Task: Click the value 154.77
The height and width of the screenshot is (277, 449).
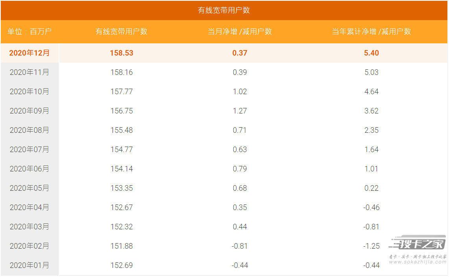Action: coord(122,149)
